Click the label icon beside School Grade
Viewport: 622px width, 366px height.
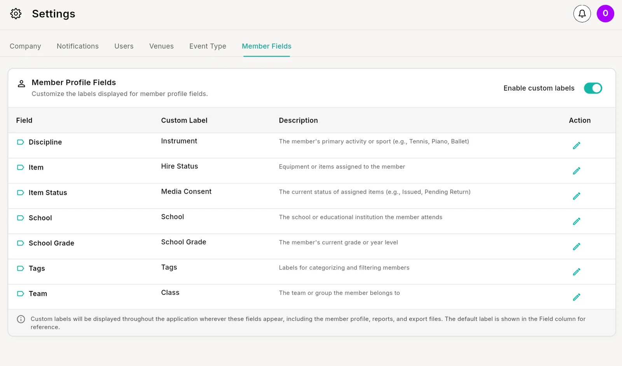[x=21, y=243]
